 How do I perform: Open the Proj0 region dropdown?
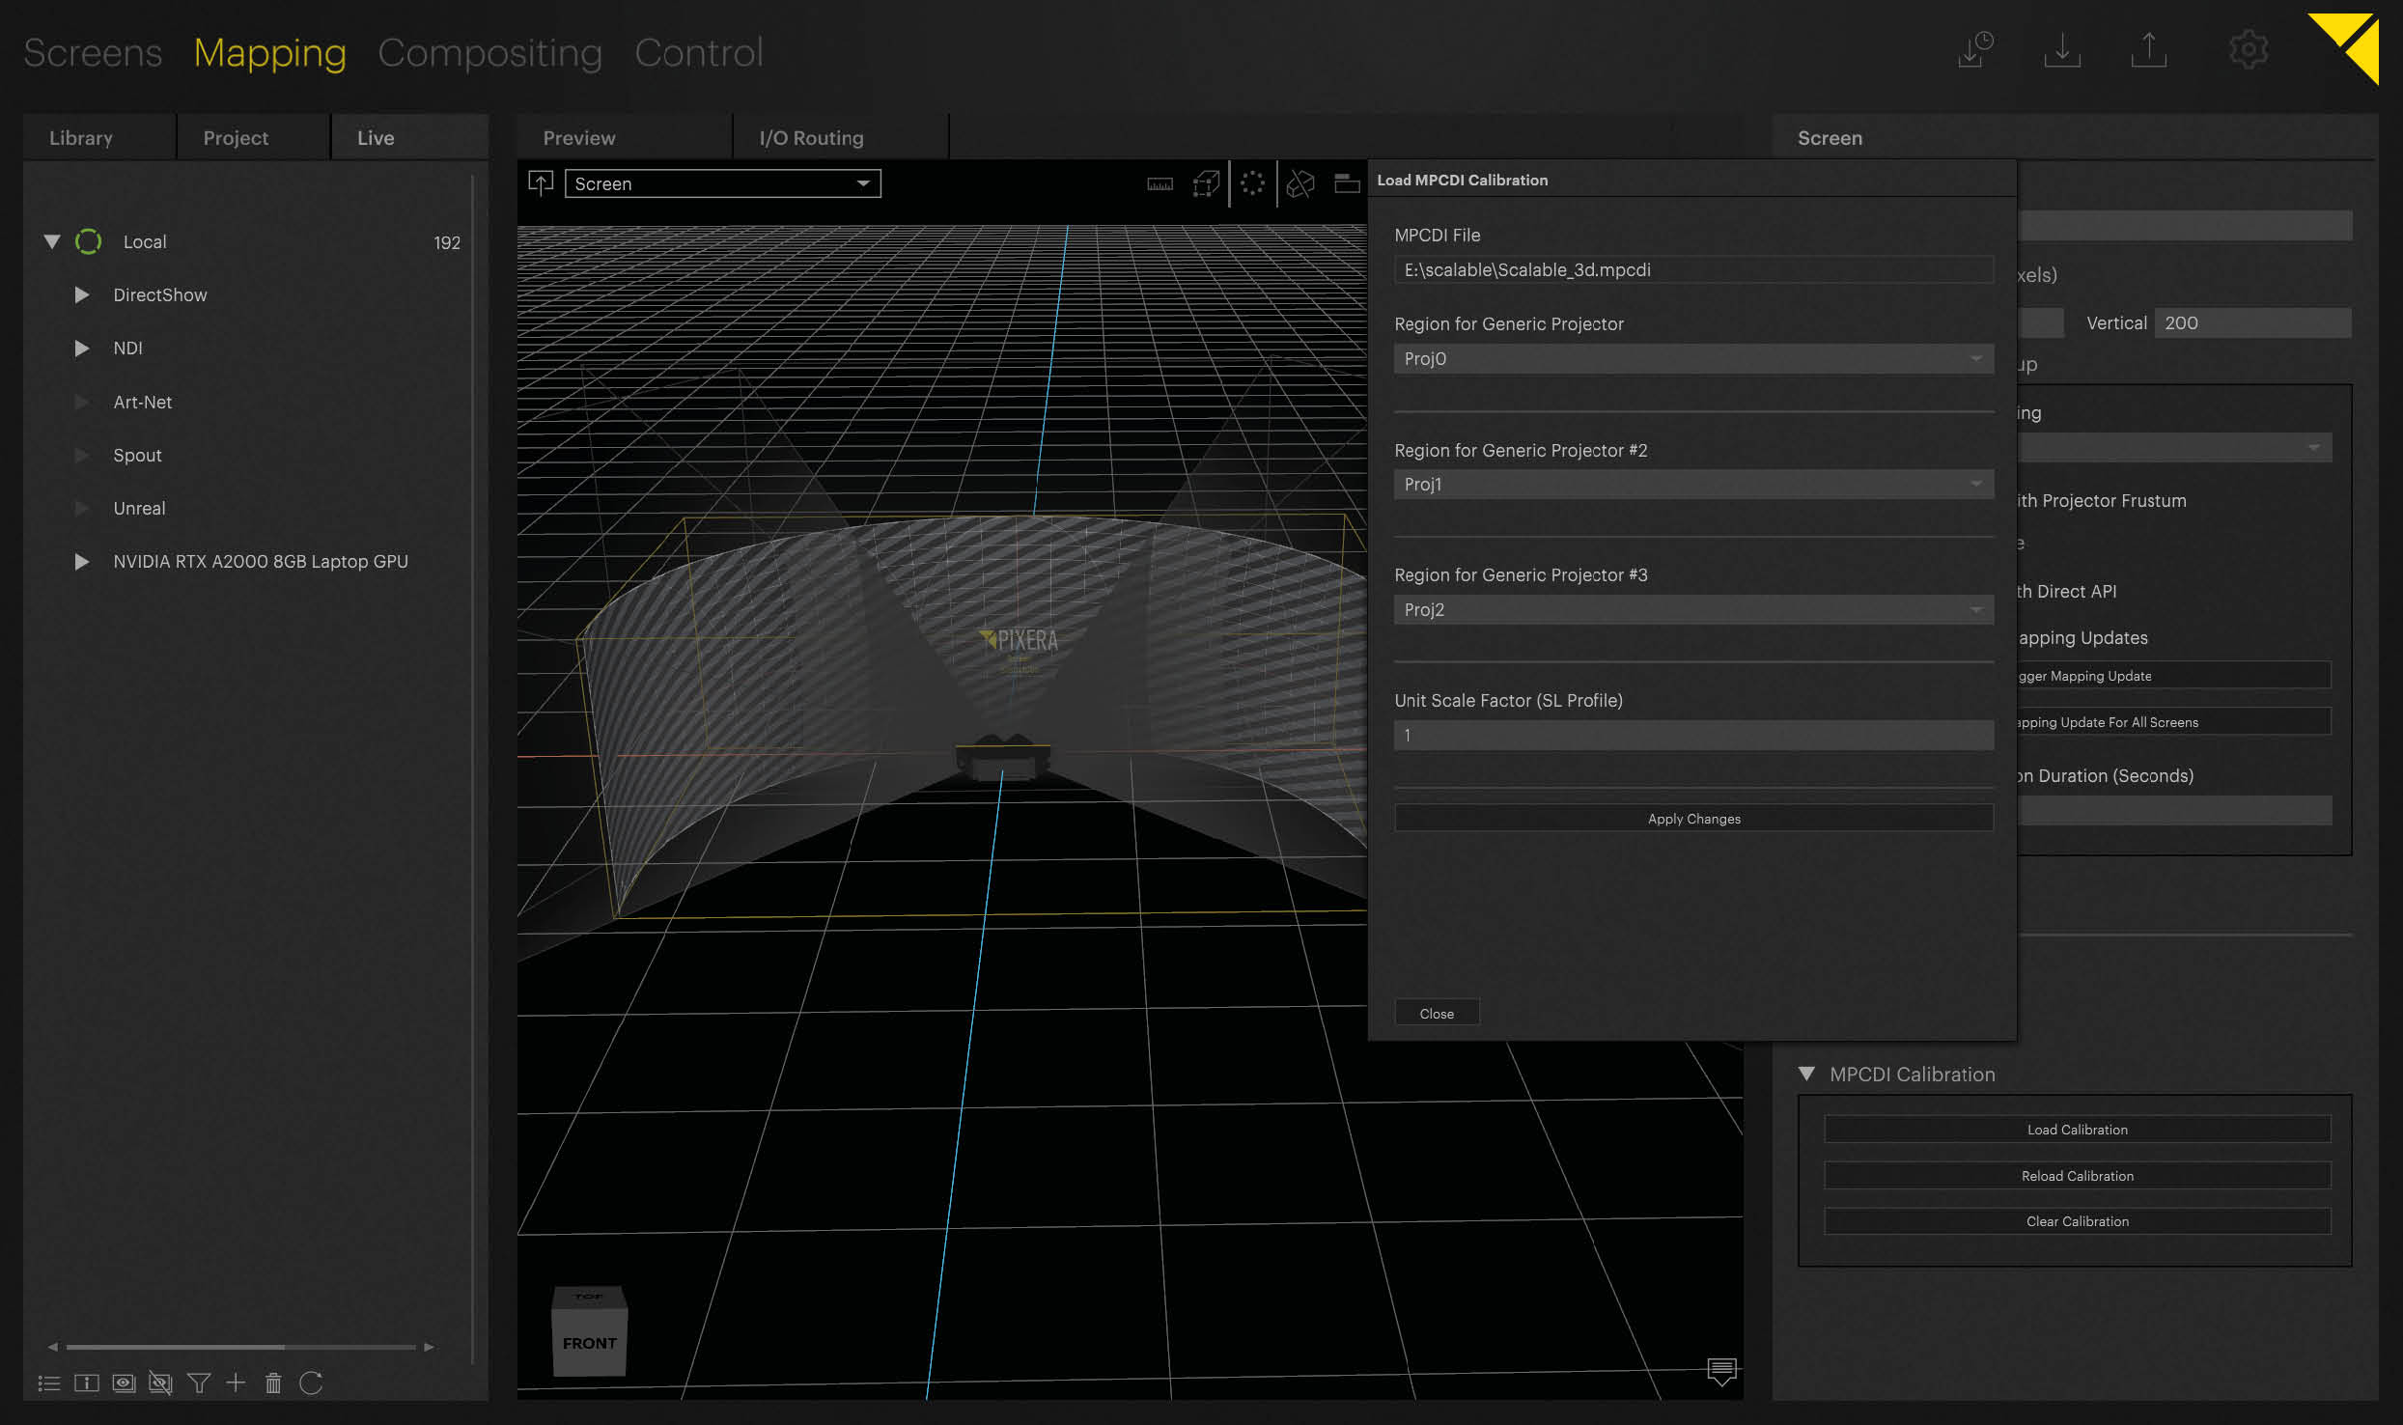click(1692, 358)
